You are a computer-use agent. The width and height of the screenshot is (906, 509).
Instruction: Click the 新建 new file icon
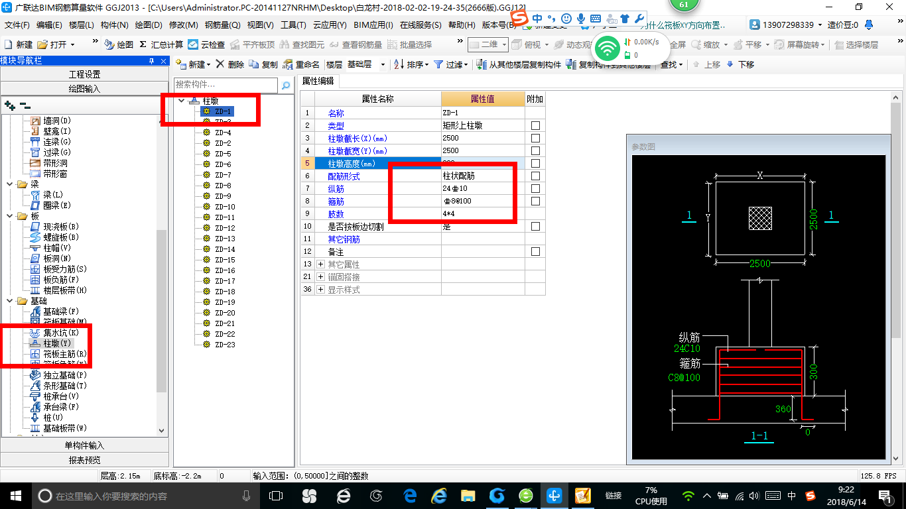[x=9, y=44]
